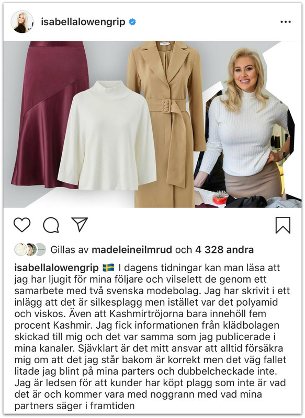Click first liker avatar thumbnail
Screen dimensions: 305x418
click(x=20, y=250)
